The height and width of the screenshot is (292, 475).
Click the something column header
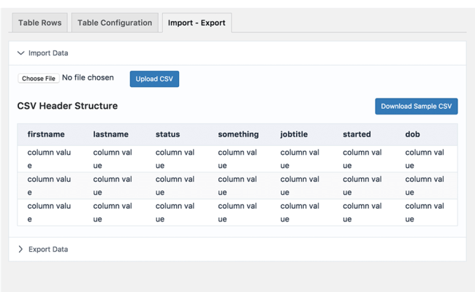point(238,134)
